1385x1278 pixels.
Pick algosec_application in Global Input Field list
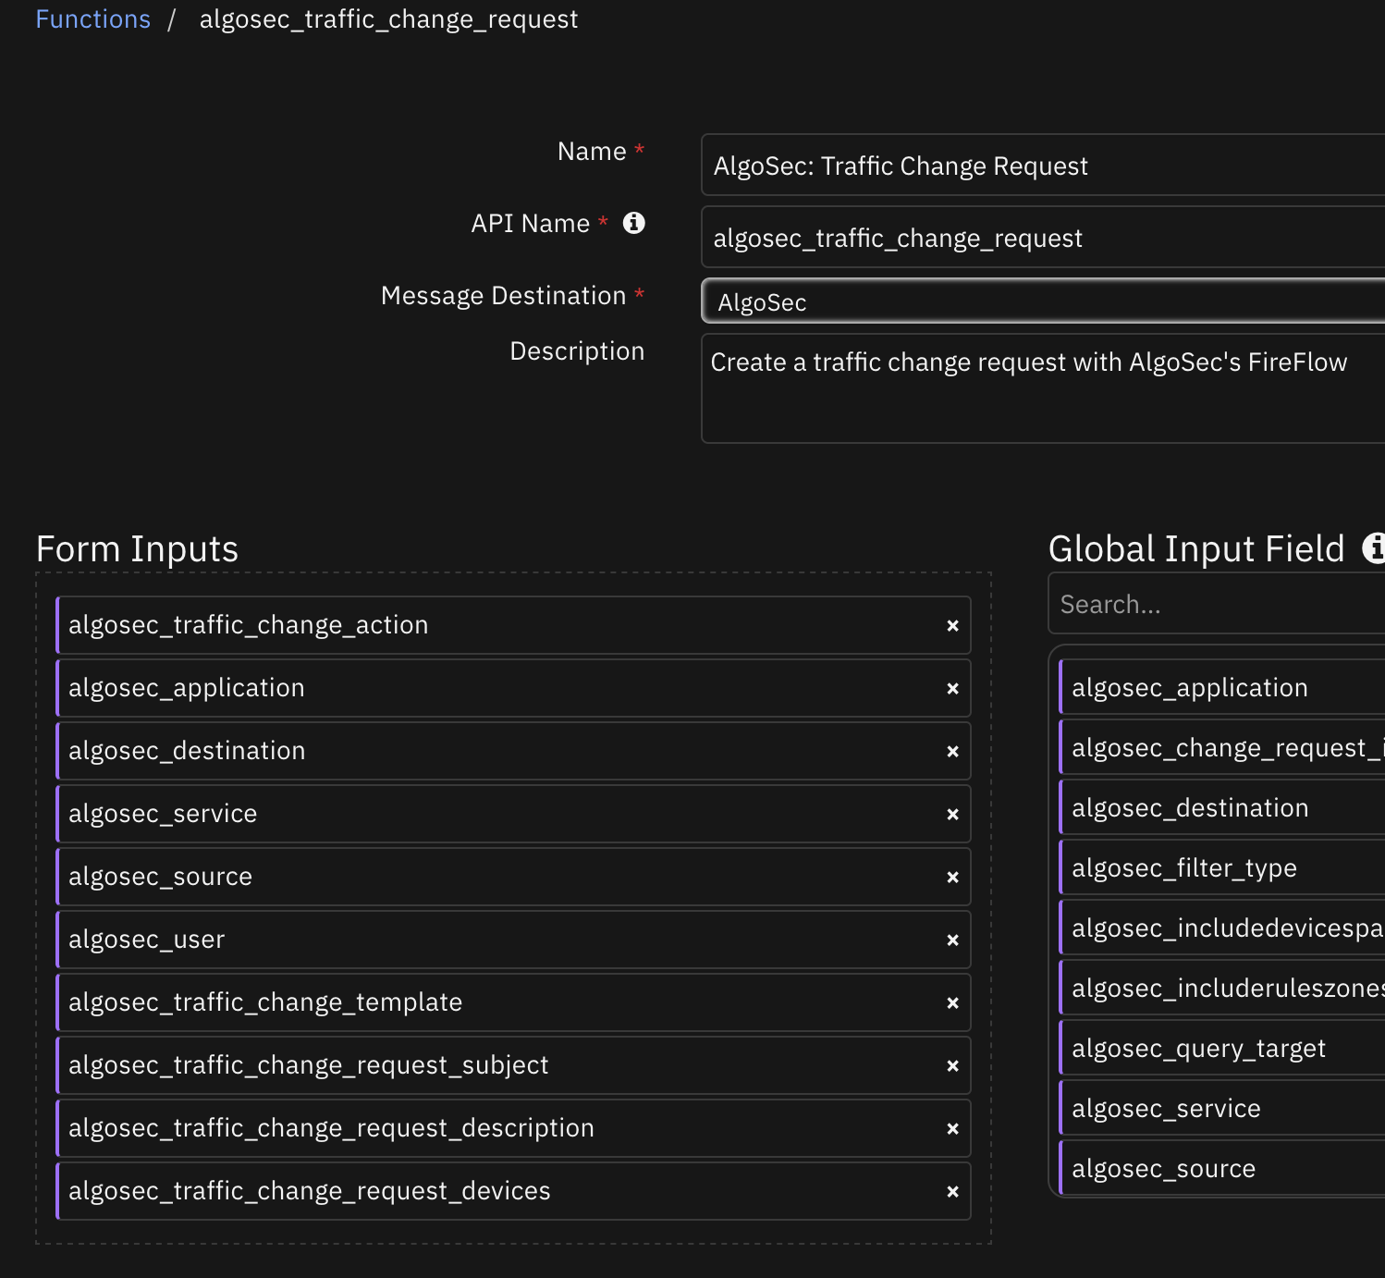tap(1222, 687)
